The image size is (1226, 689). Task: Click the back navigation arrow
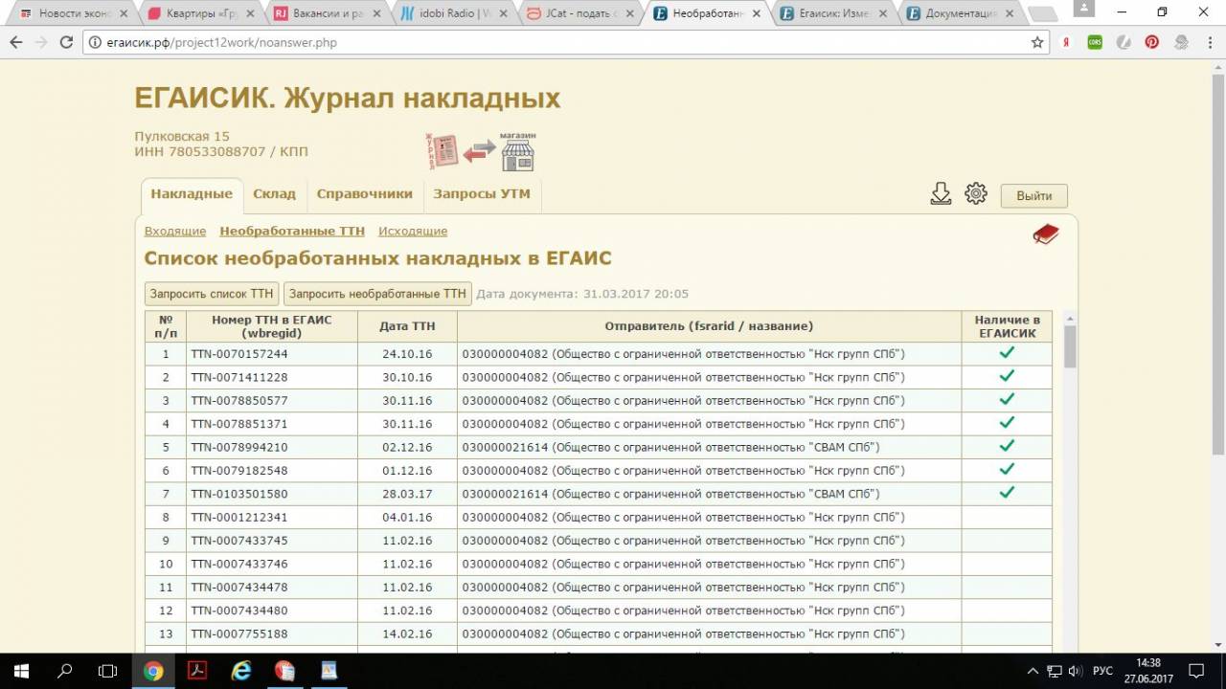click(x=15, y=42)
